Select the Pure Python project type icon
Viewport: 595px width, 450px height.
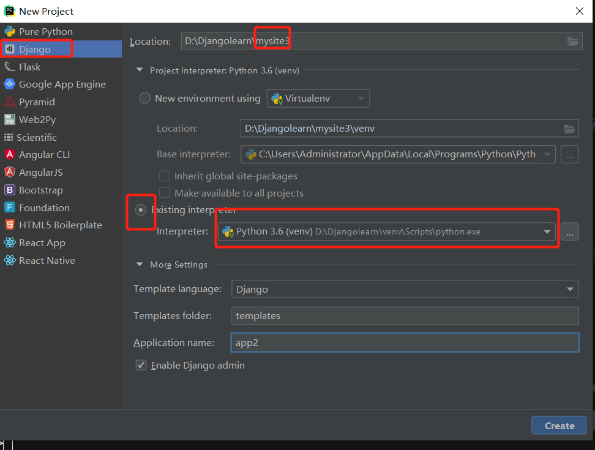[x=10, y=31]
